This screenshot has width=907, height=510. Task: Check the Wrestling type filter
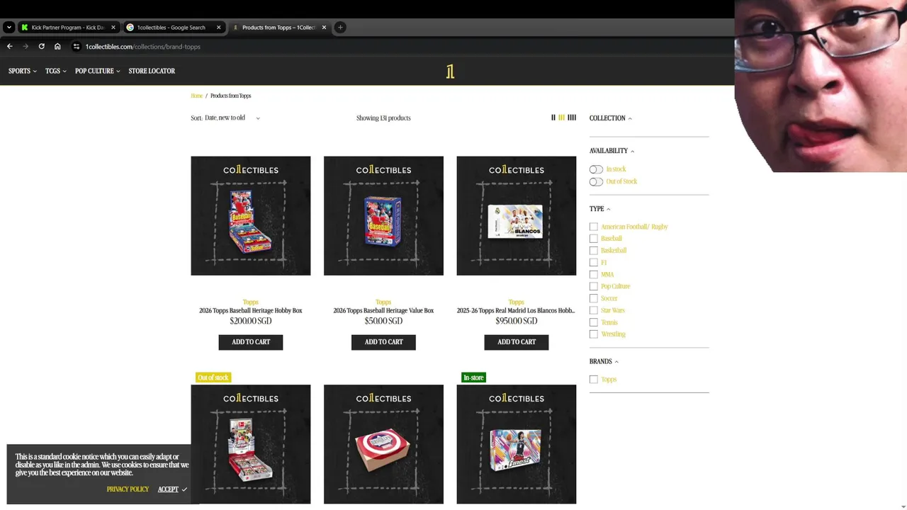click(x=594, y=334)
